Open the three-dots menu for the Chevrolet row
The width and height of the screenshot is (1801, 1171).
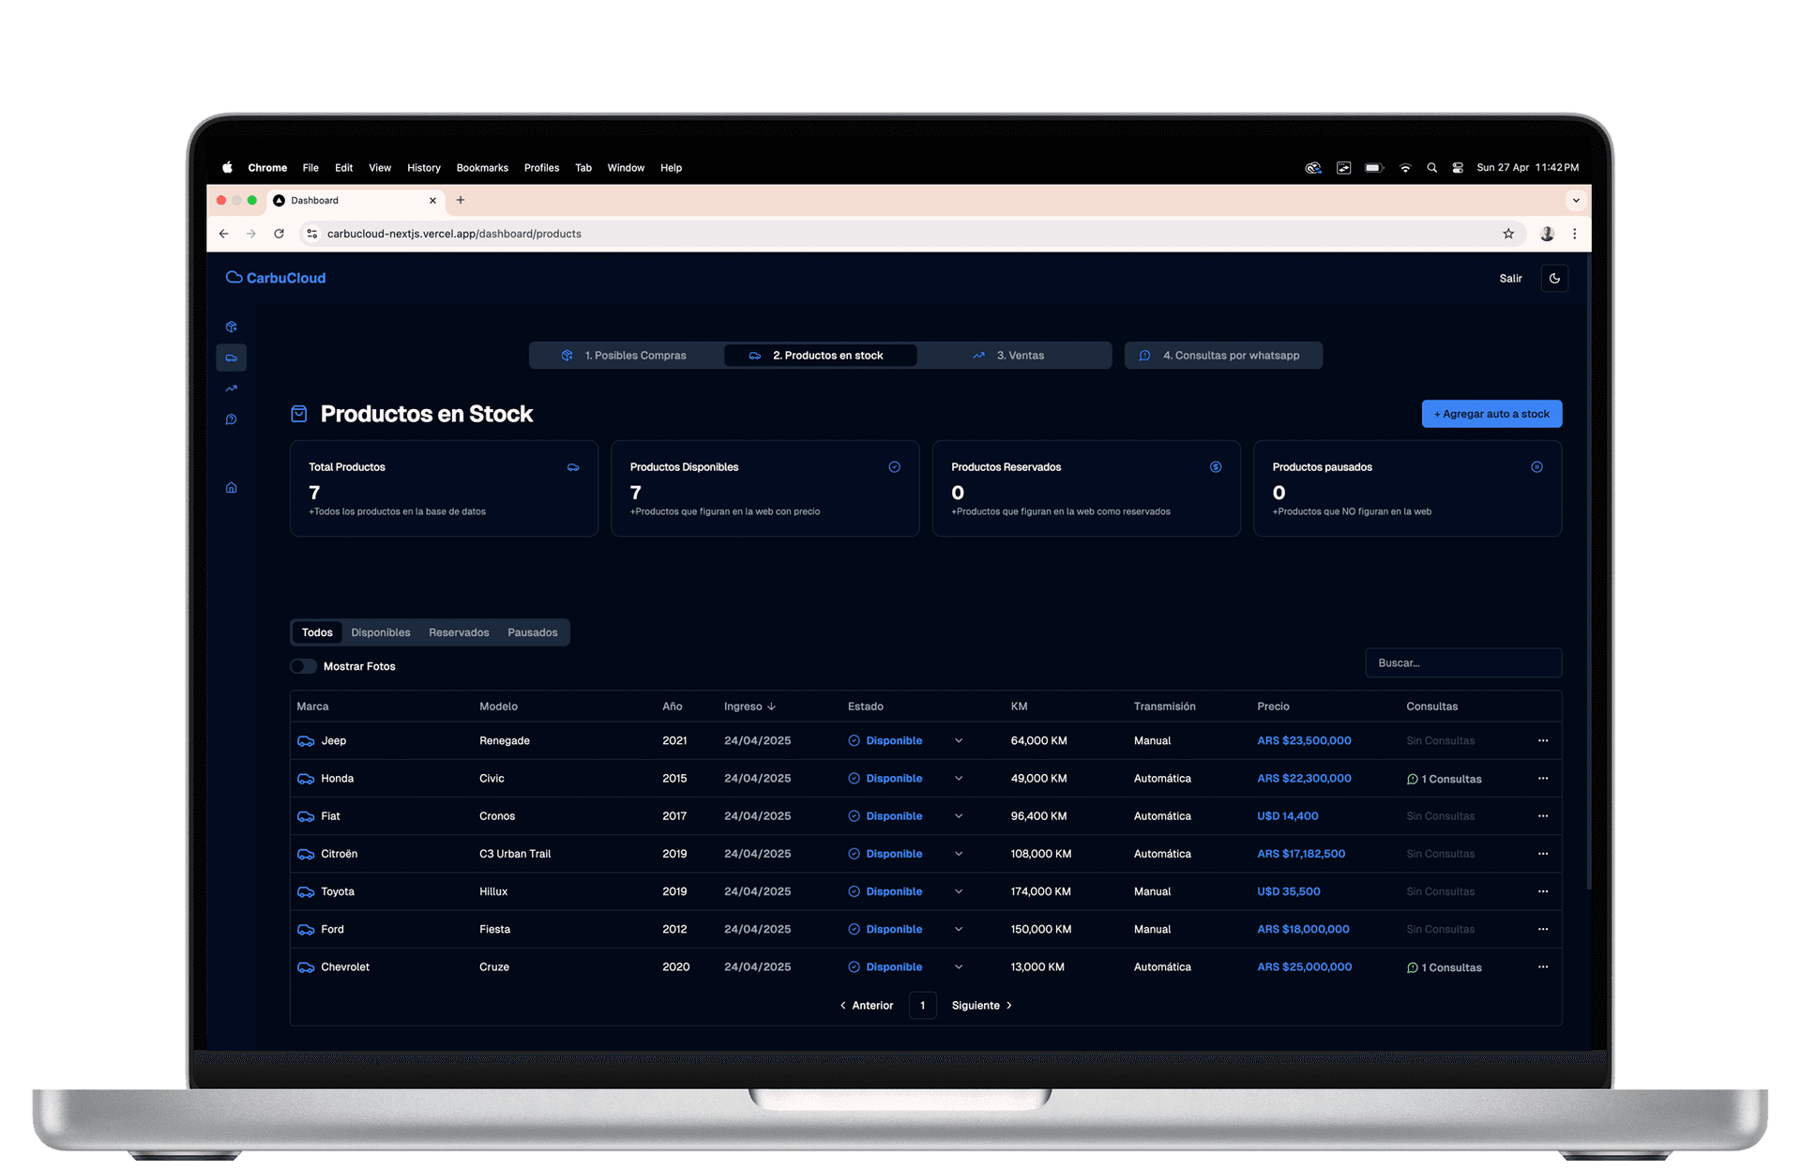pos(1543,966)
